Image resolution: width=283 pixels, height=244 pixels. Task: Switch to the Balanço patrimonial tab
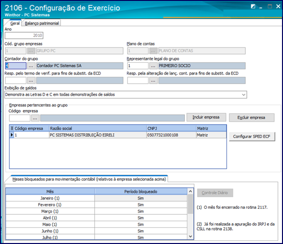click(42, 23)
